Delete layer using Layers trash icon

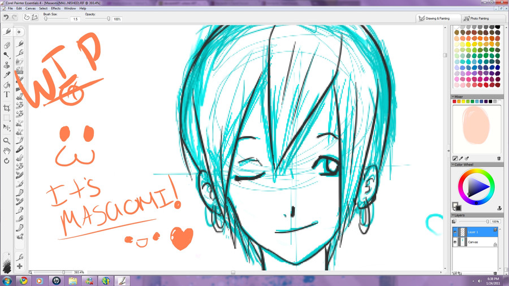(x=495, y=274)
